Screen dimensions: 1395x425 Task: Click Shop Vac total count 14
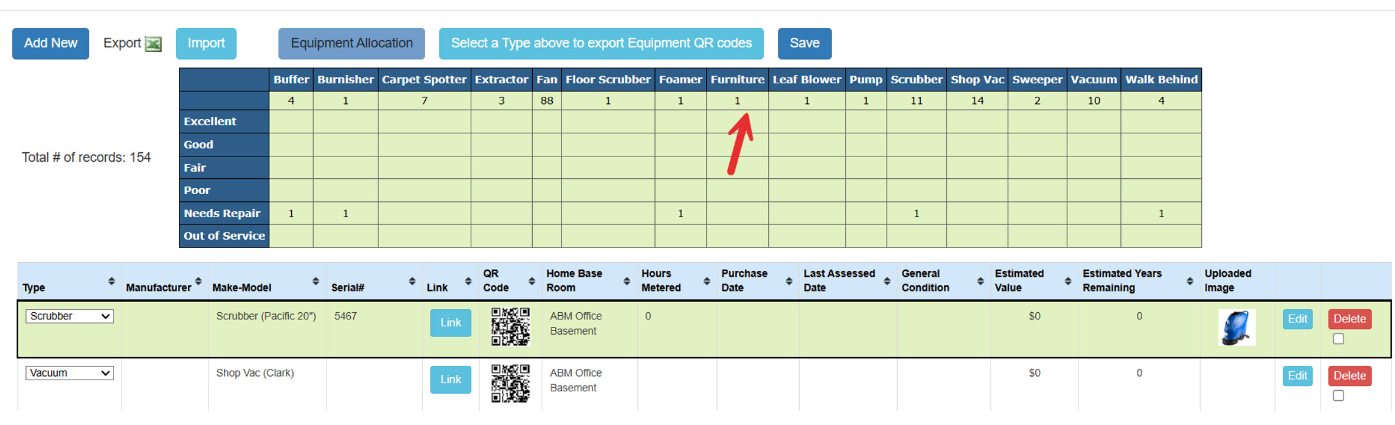point(977,101)
